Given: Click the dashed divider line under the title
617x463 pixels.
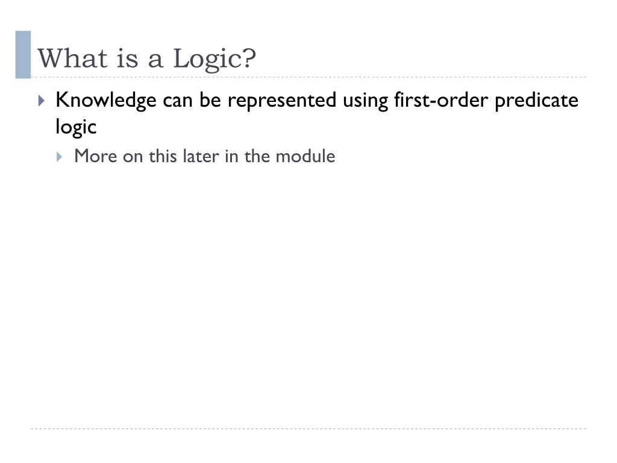Looking at the screenshot, I should tap(308, 77).
